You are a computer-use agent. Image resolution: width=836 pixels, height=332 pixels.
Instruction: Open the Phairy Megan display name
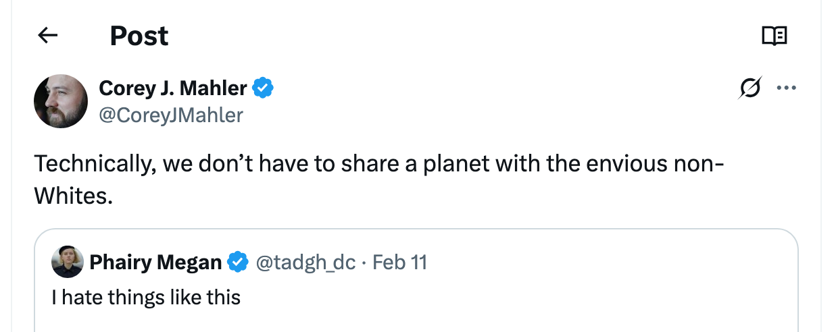pyautogui.click(x=155, y=262)
